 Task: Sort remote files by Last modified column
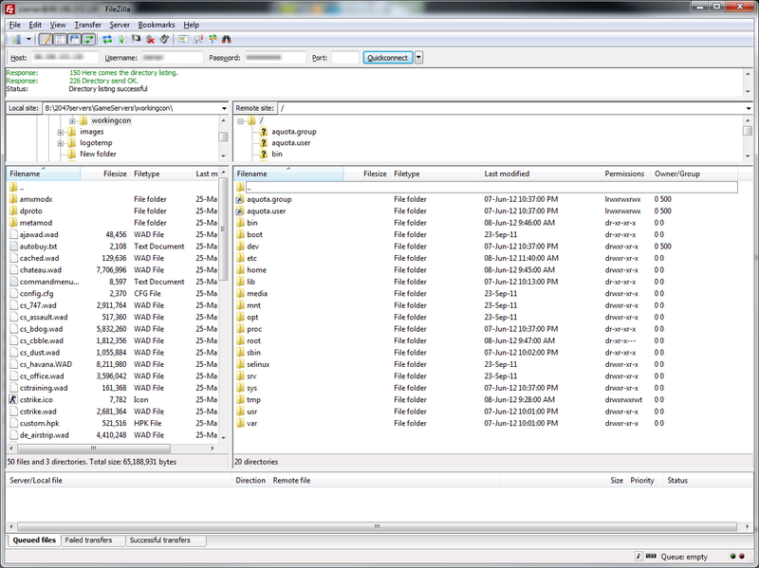tap(541, 174)
